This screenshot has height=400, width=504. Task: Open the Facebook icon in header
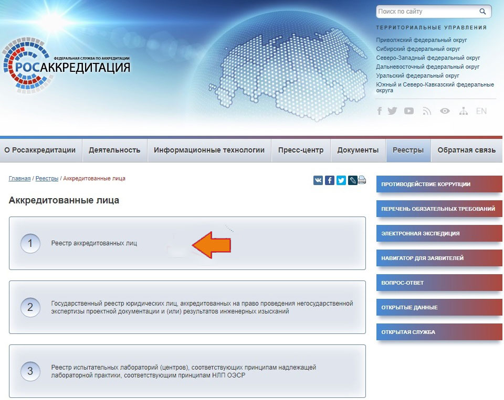coord(380,111)
